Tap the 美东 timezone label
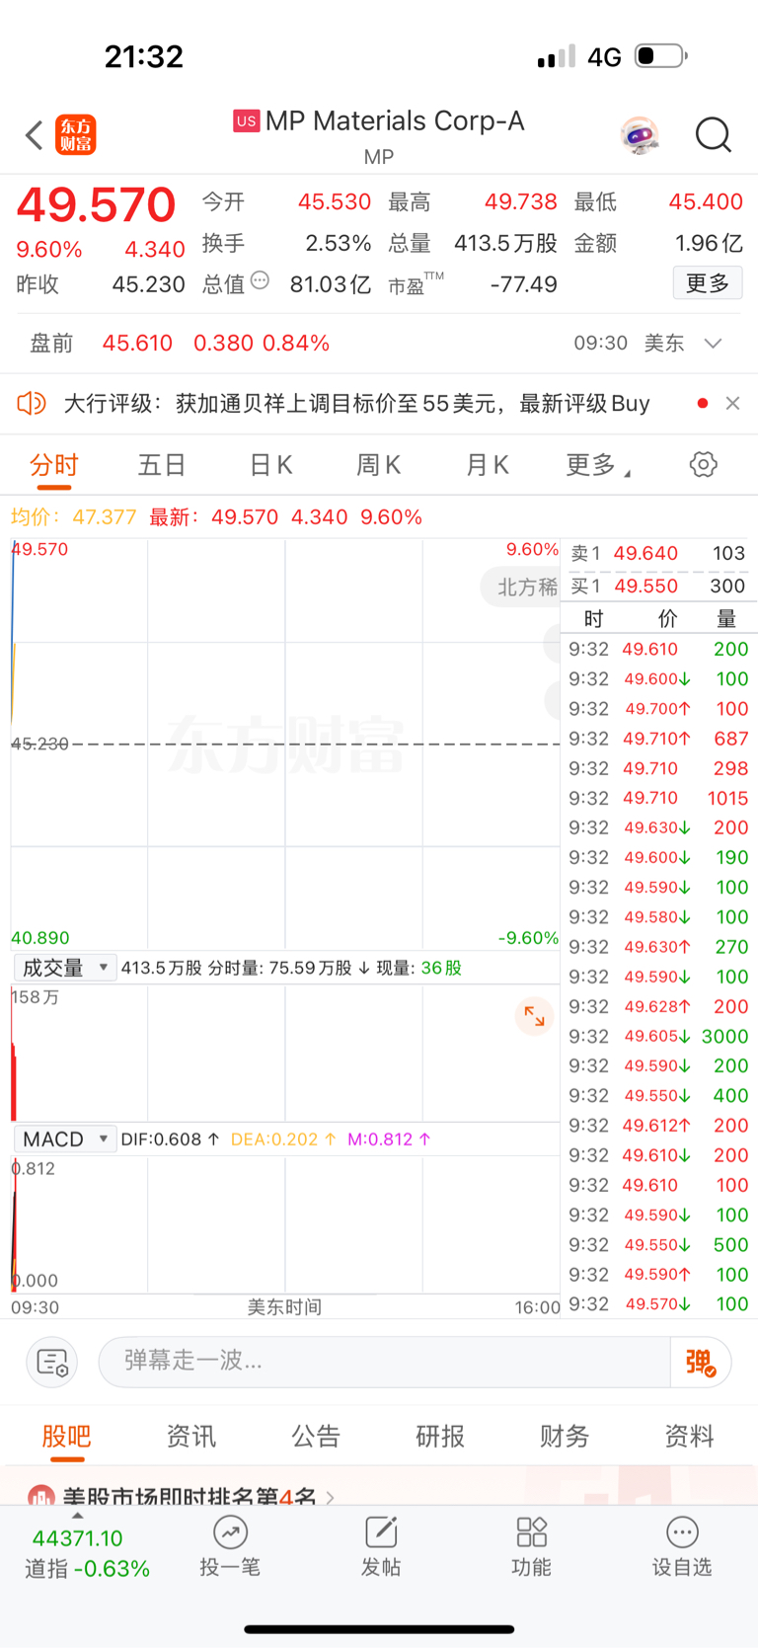 tap(664, 344)
